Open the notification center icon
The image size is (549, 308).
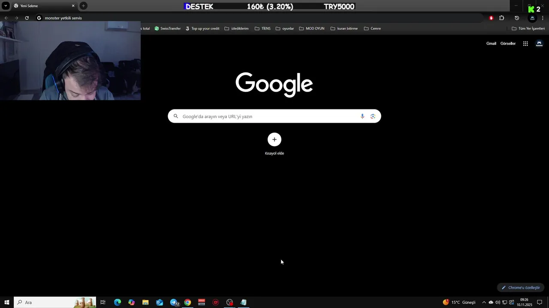click(x=540, y=302)
